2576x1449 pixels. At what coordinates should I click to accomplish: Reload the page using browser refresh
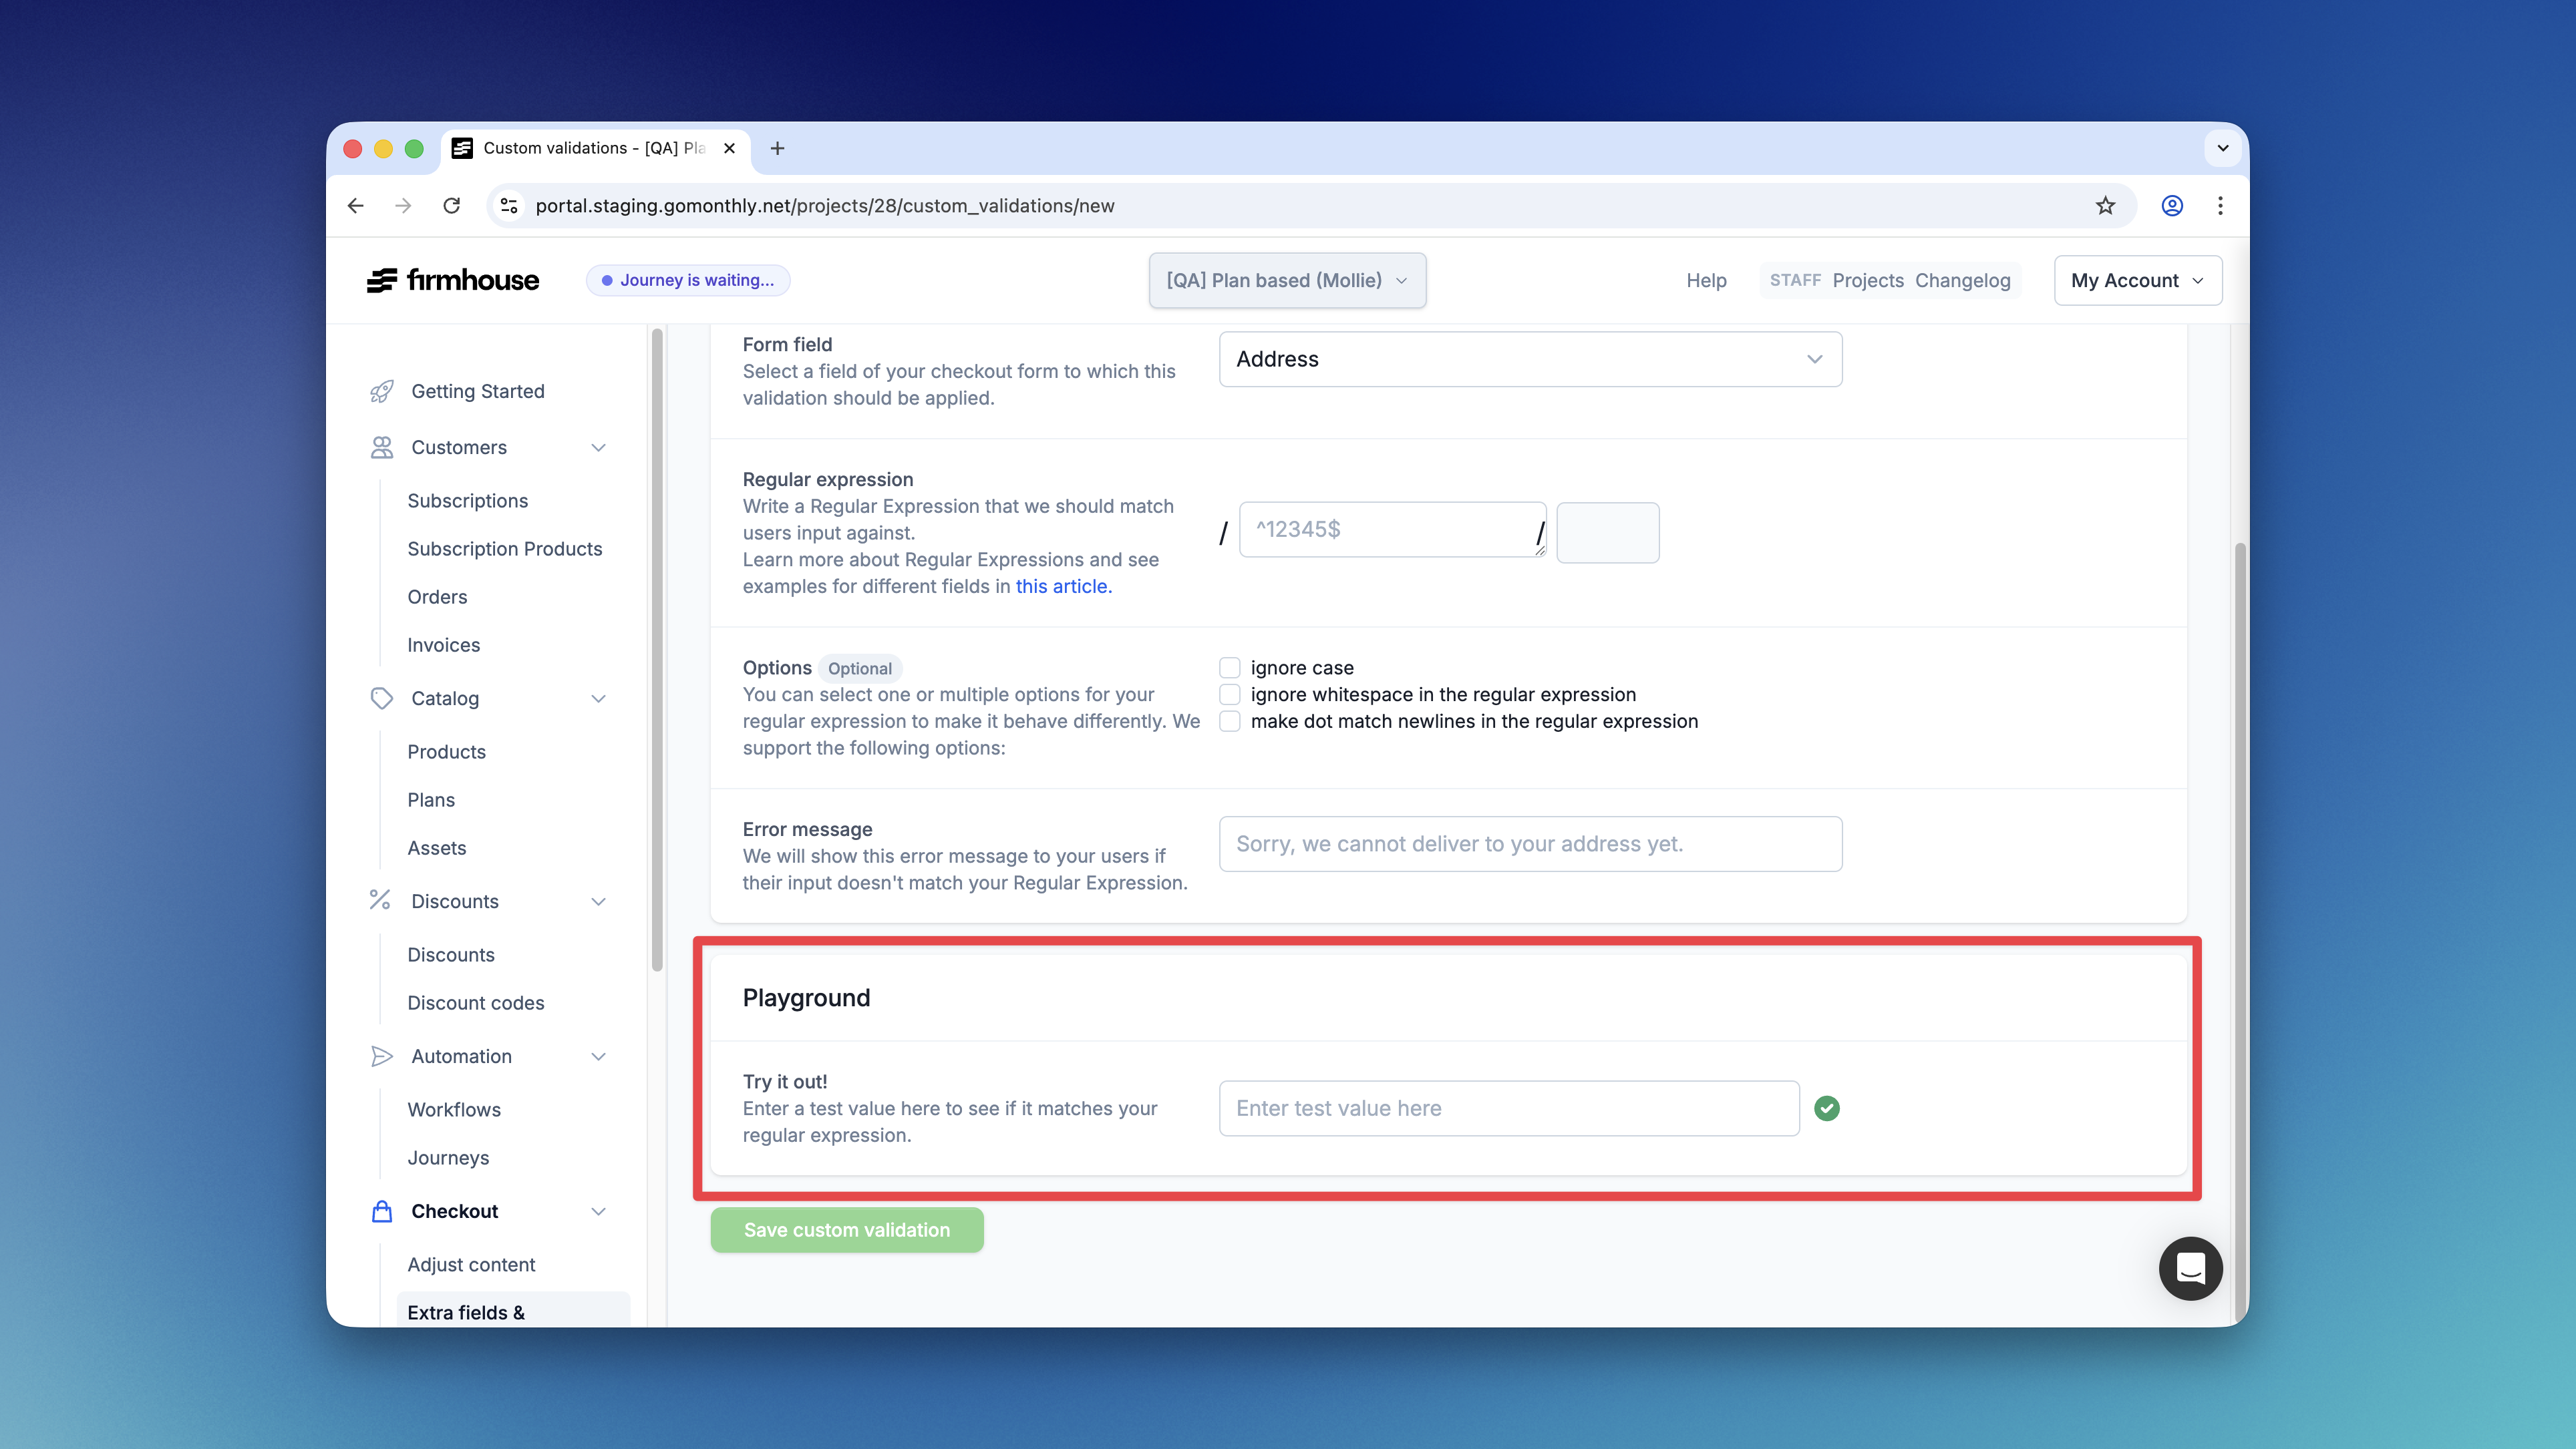452,206
